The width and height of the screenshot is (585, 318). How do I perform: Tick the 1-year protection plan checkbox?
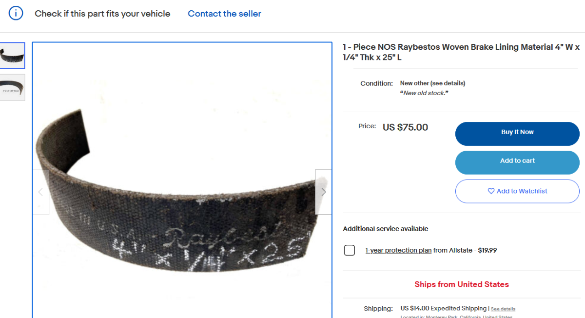(x=350, y=250)
